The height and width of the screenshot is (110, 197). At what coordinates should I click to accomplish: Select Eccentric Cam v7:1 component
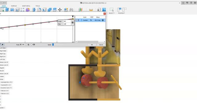click(6, 88)
